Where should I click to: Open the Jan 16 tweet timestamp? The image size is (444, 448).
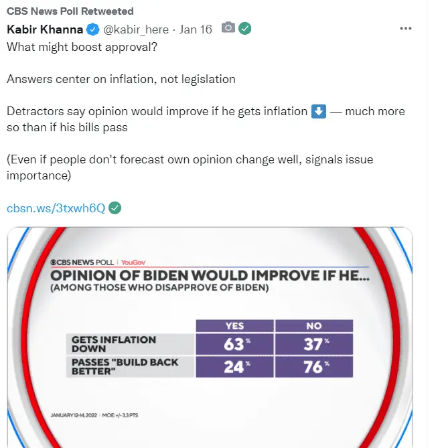[196, 29]
